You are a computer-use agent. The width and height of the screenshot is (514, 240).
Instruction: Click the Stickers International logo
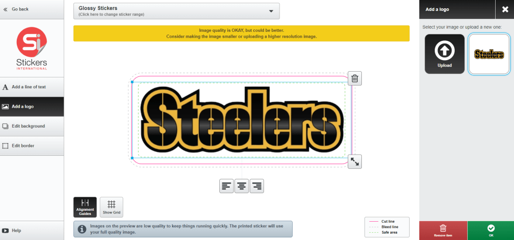(x=31, y=48)
